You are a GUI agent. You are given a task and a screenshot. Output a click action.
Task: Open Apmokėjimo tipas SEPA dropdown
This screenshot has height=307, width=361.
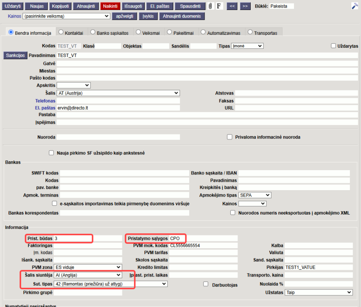point(255,195)
